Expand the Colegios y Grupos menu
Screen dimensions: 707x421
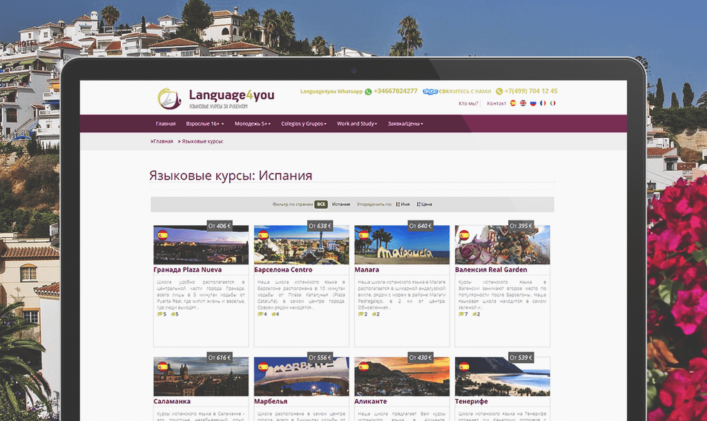[x=304, y=124]
